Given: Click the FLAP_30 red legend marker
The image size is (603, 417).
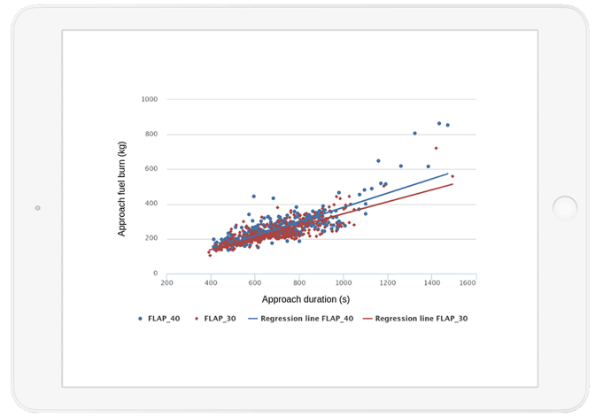Looking at the screenshot, I should (197, 319).
